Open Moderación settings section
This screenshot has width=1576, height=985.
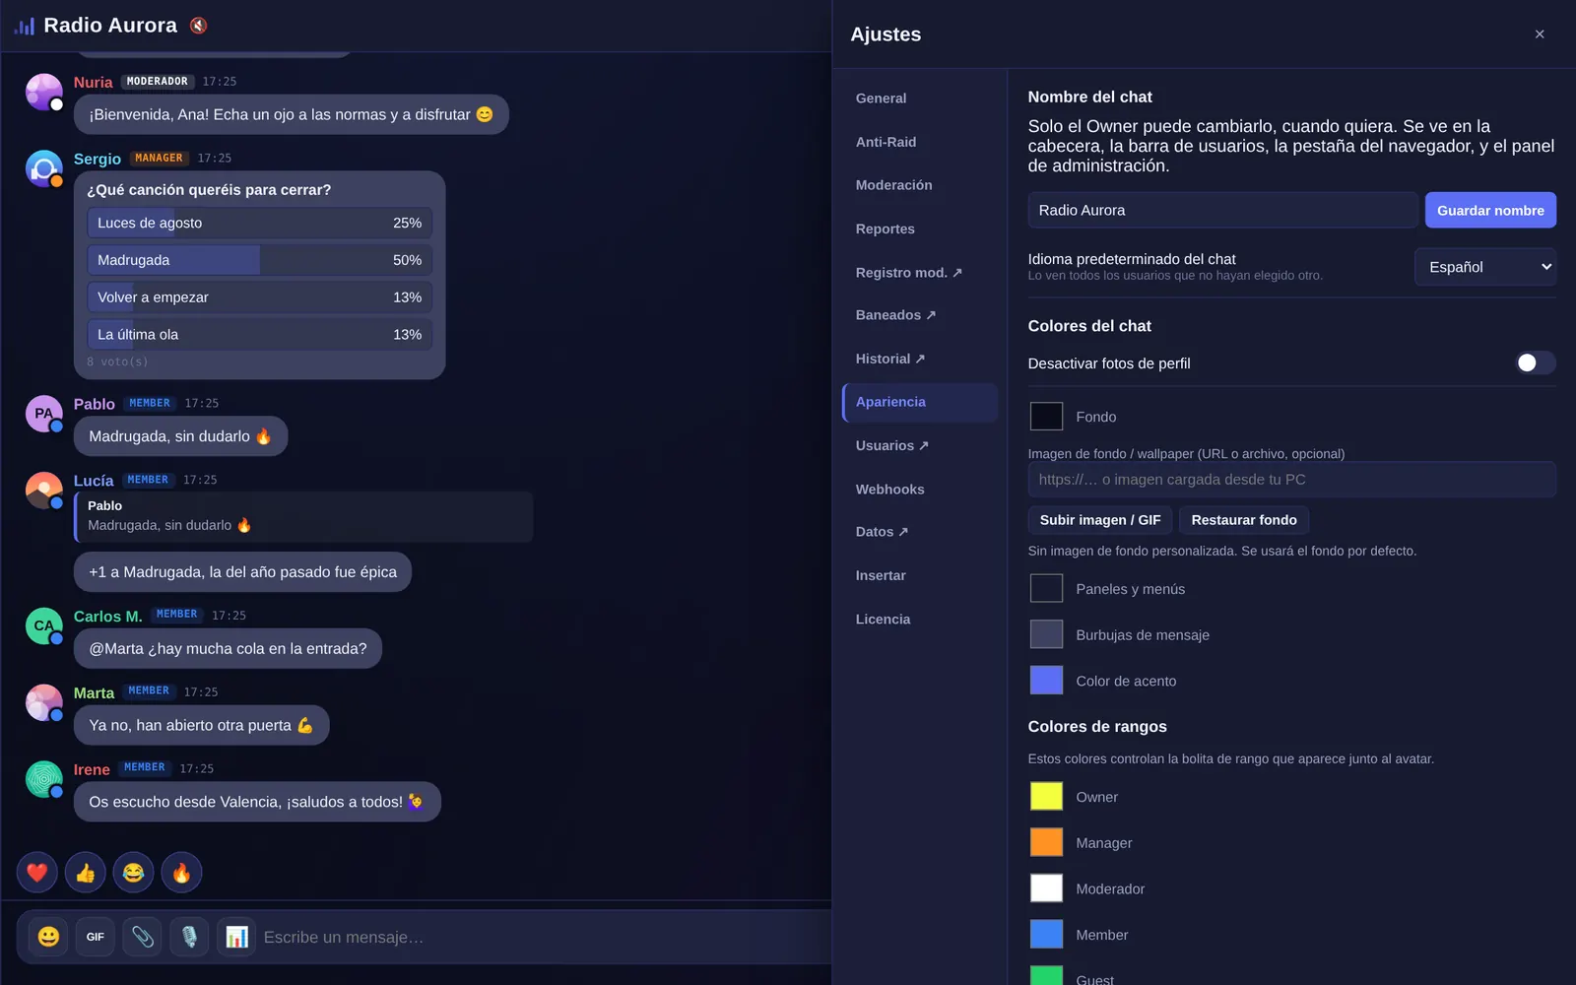point(920,185)
